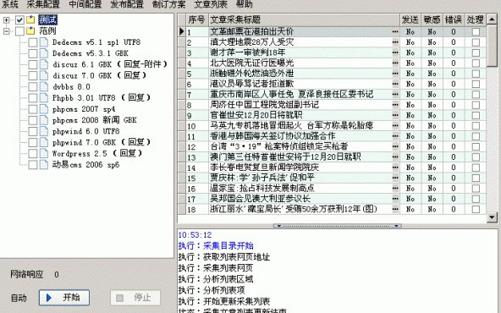The height and width of the screenshot is (313, 501).
Task: Uncheck the 测试 folder checkbox
Action: click(x=19, y=20)
